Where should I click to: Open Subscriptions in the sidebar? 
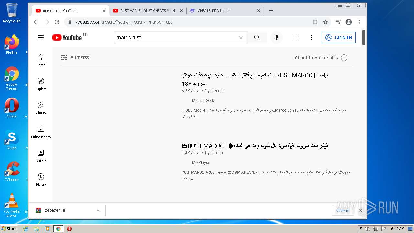[41, 132]
